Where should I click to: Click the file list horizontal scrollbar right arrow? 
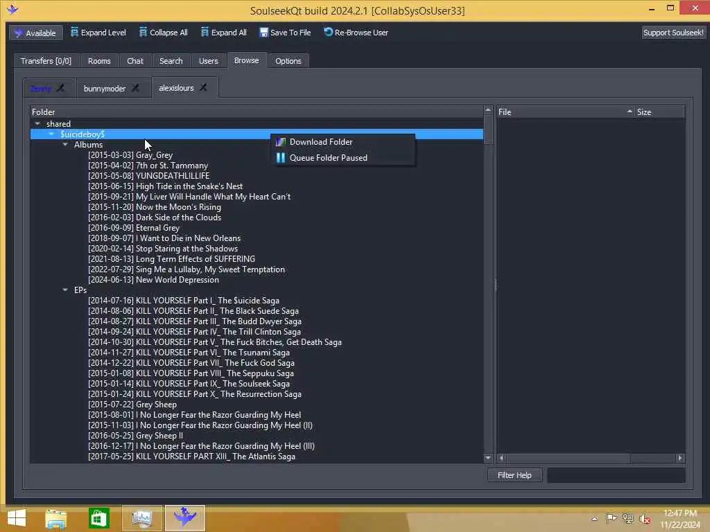click(x=679, y=458)
